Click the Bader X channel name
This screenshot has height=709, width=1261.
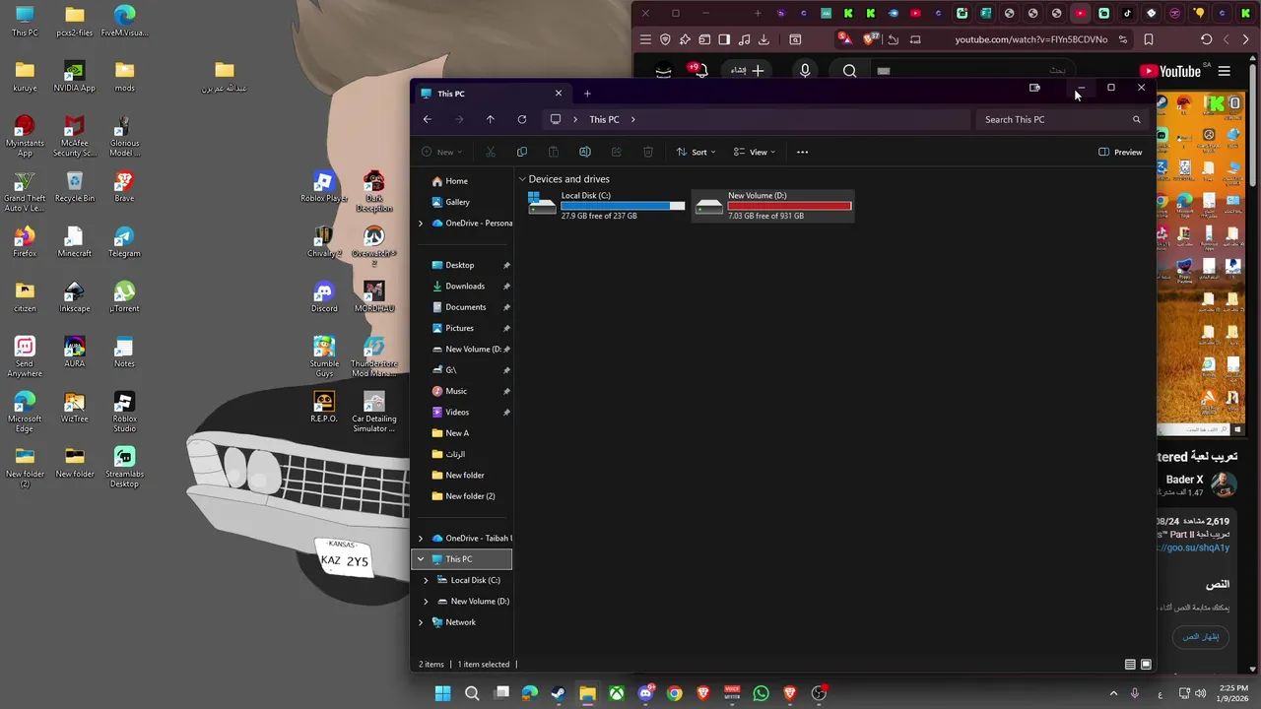(1185, 480)
